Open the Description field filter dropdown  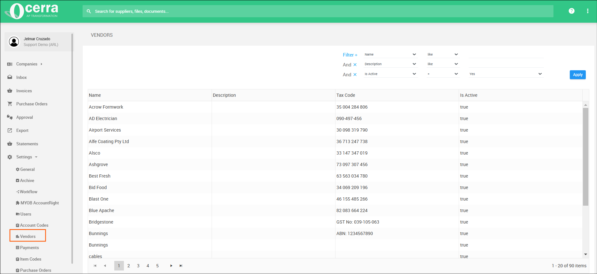coord(391,64)
